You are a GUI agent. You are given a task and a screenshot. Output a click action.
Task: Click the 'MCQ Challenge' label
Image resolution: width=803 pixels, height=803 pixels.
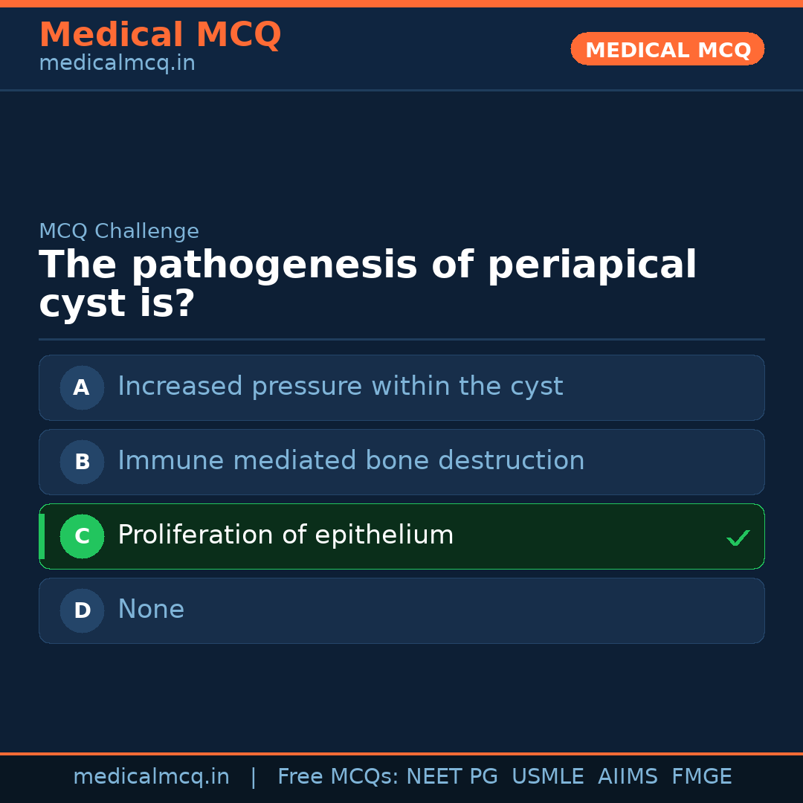pos(119,231)
